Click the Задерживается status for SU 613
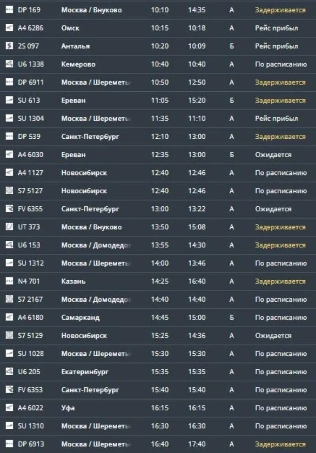 [280, 100]
